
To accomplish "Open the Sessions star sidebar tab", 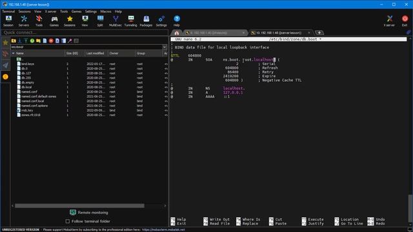I will (x=5, y=43).
